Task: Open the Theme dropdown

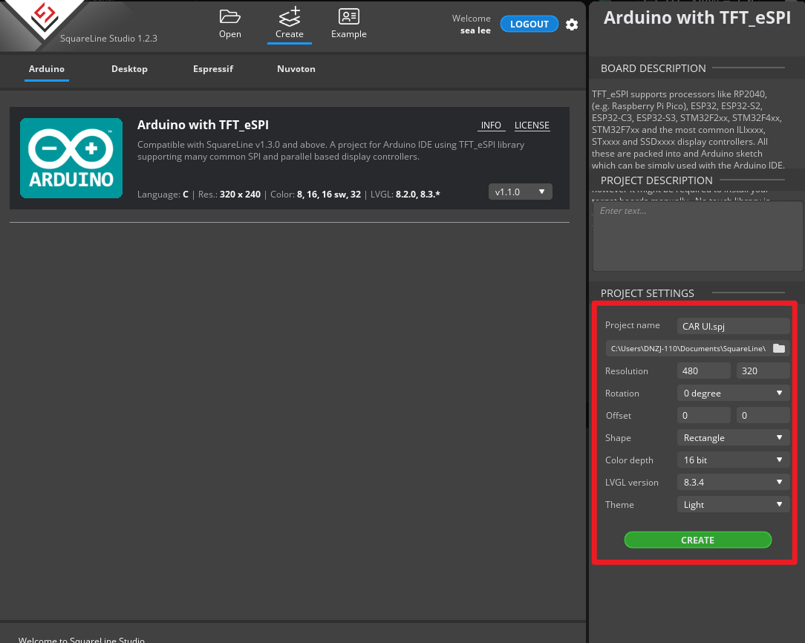Action: tap(733, 504)
